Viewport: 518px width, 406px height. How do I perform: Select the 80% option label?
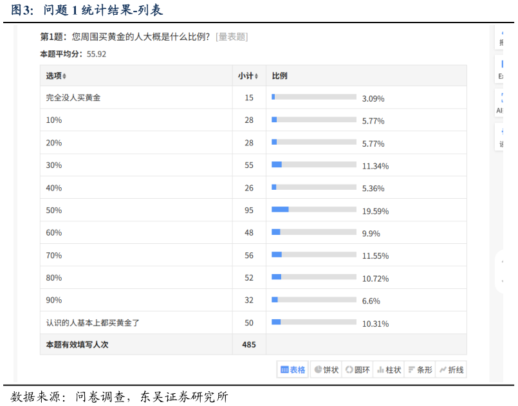click(x=54, y=277)
